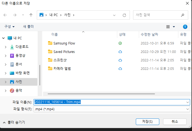Expand the 바탕 화면 tree node

[x=5, y=73]
